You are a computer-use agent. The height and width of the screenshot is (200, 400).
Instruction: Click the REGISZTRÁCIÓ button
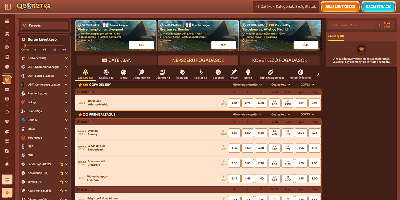point(378,6)
